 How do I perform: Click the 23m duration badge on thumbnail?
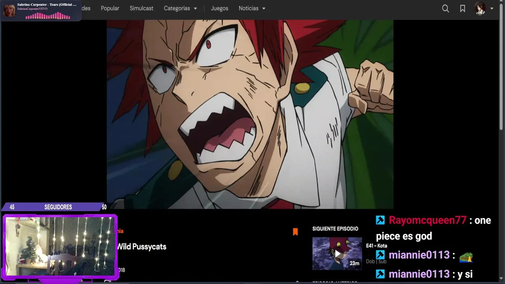354,263
